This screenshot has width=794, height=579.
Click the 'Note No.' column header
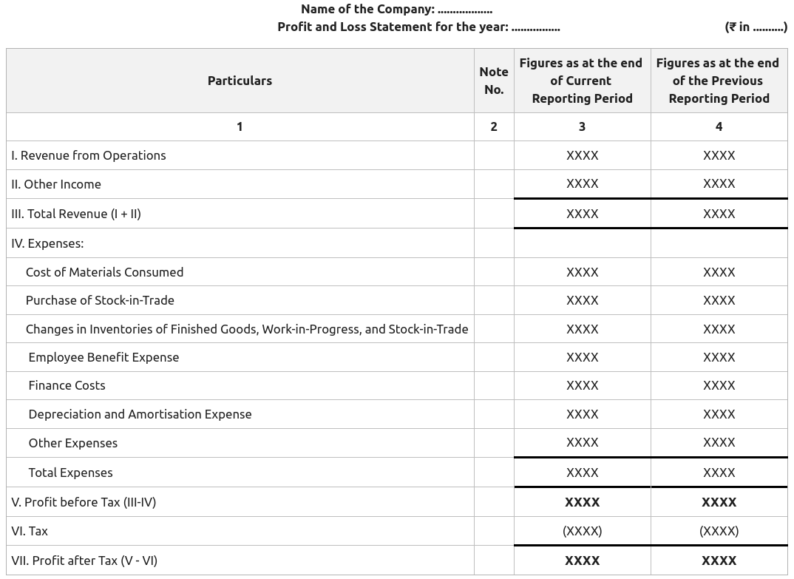click(494, 80)
